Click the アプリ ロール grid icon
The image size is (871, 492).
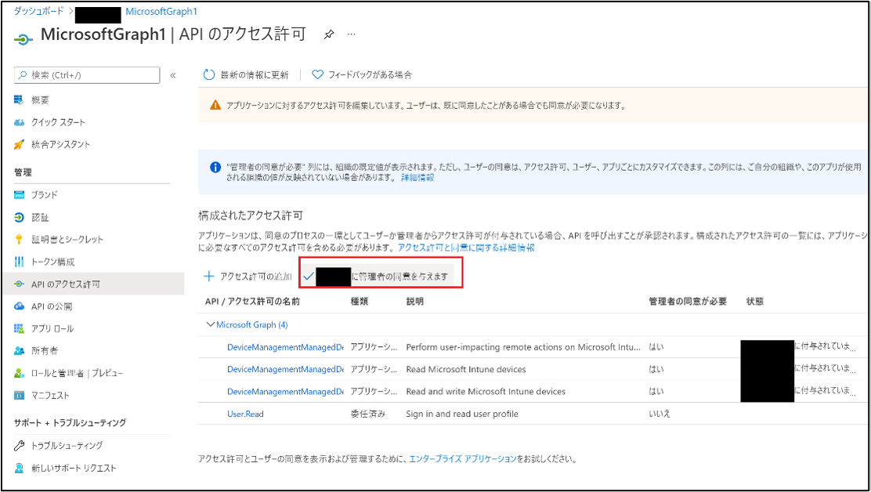[20, 329]
